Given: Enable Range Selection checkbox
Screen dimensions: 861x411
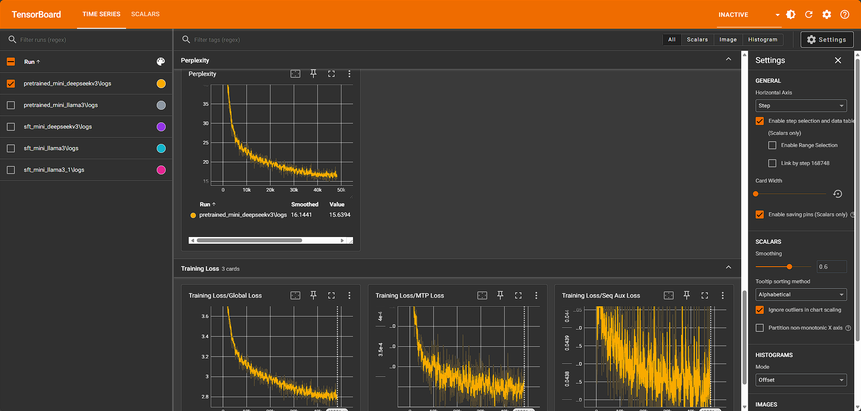Looking at the screenshot, I should 772,145.
